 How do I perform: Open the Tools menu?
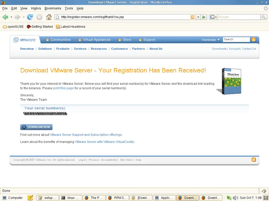[69, 8]
